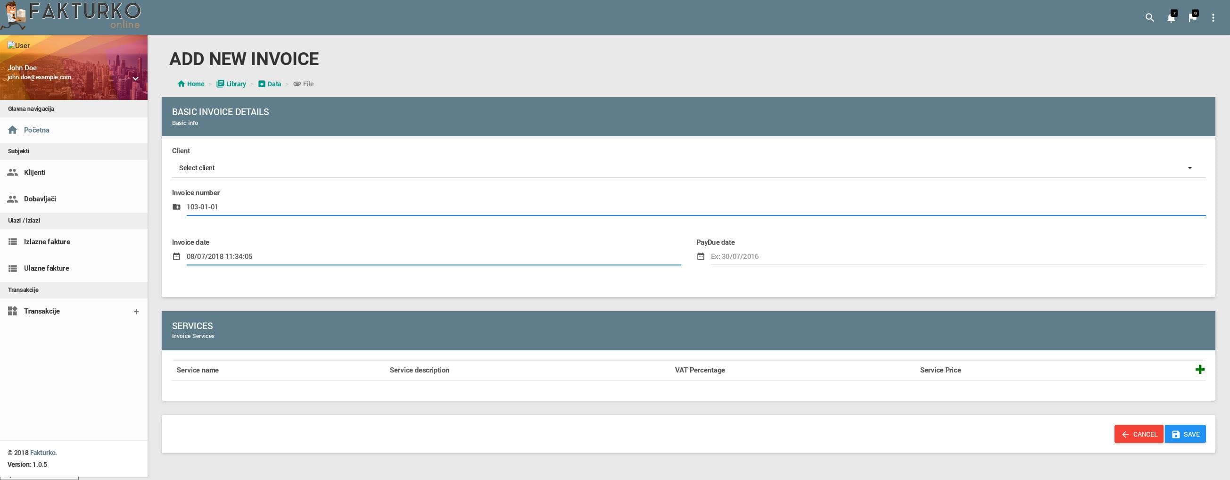
Task: Click the Klijenti people icon
Action: 13,173
